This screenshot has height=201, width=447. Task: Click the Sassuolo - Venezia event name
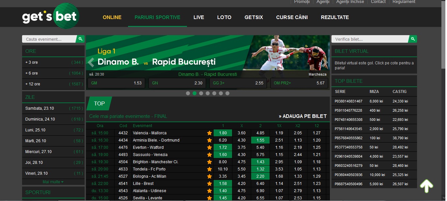150,155
